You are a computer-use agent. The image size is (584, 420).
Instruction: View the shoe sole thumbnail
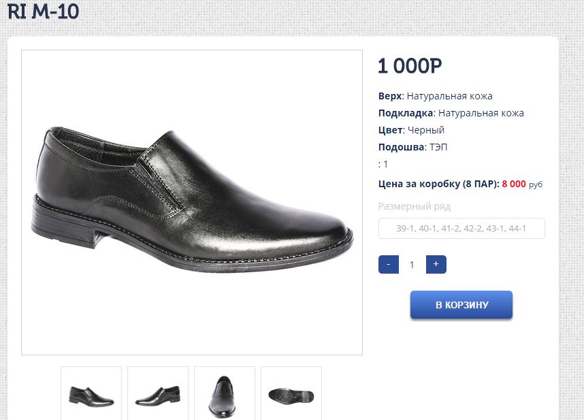[x=291, y=394]
